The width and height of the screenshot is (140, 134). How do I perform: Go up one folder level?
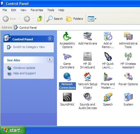(40, 19)
